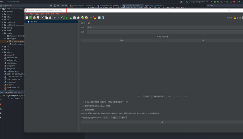Expand the .idea folder
Screen dimensions: 243x139
pyautogui.click(x=2, y=17)
